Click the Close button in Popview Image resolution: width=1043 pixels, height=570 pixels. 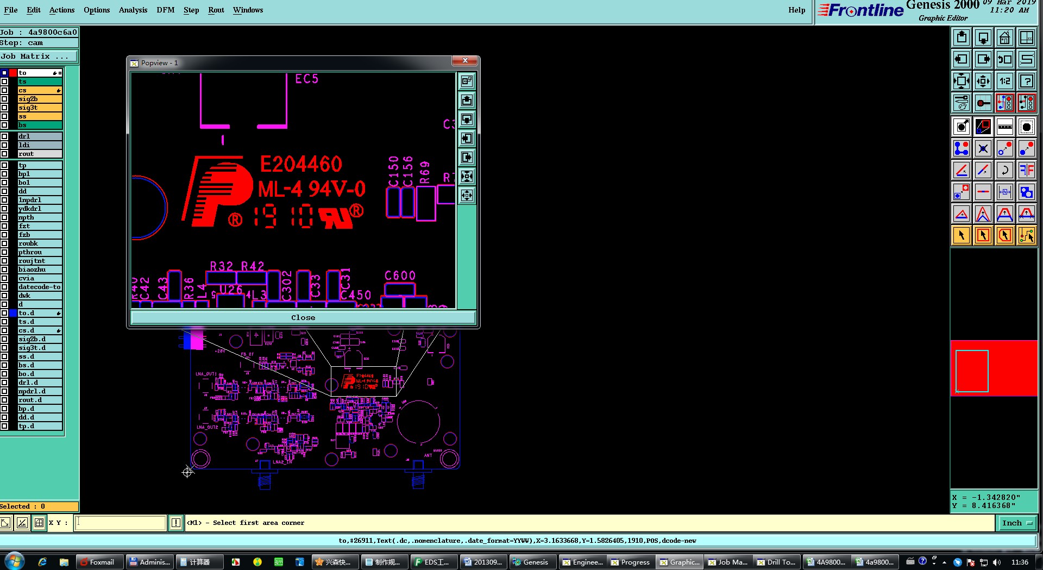303,317
